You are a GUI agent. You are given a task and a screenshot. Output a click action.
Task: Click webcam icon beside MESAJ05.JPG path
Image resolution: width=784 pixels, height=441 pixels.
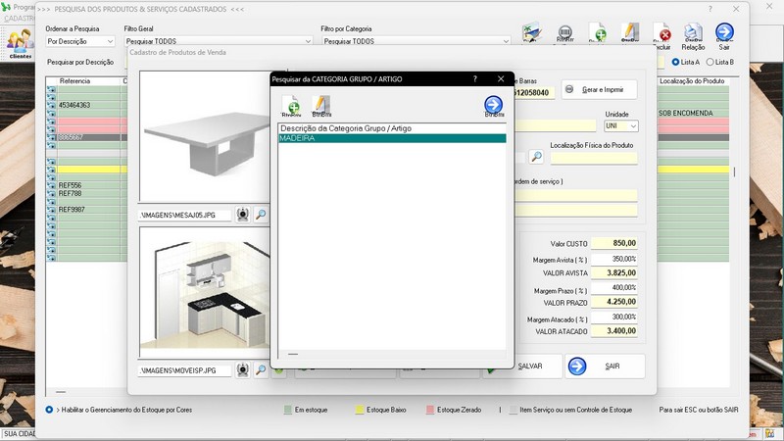coord(242,215)
